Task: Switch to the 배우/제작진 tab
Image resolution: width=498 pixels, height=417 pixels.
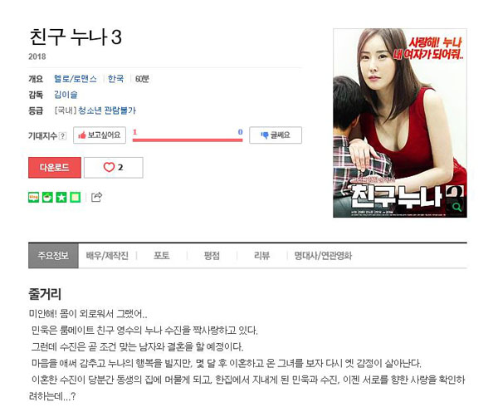Action: pyautogui.click(x=107, y=256)
